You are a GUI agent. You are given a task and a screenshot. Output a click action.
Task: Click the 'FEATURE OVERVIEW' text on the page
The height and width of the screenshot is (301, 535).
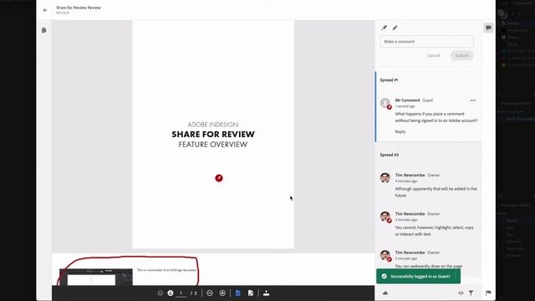click(213, 145)
